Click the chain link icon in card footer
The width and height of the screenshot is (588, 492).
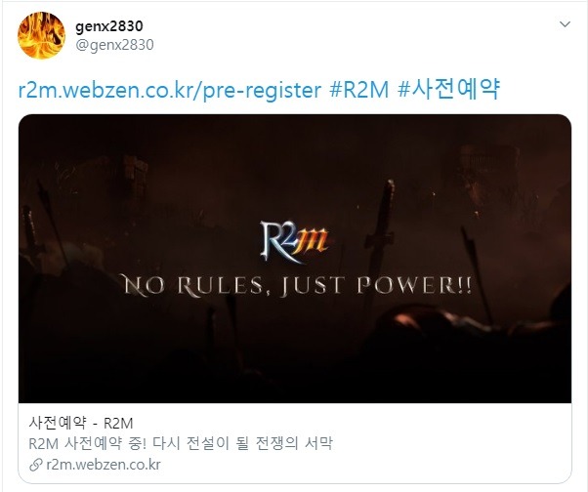pyautogui.click(x=35, y=465)
